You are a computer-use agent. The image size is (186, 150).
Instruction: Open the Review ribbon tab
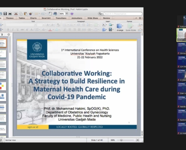(106, 18)
